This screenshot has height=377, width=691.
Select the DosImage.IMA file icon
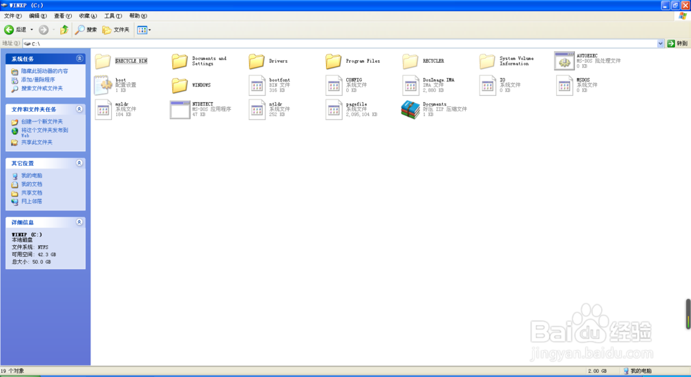(x=410, y=86)
